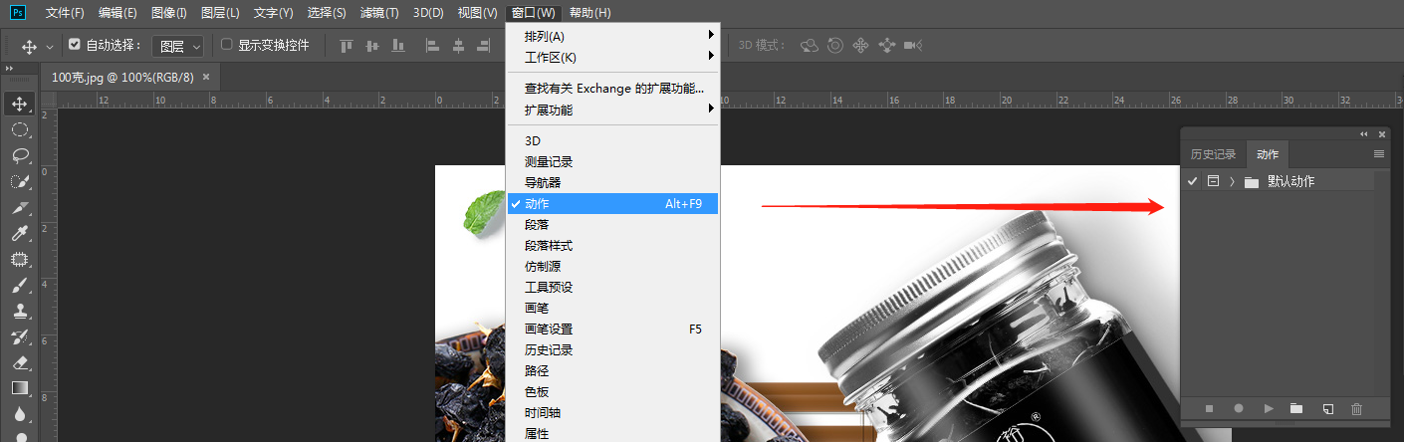1404x442 pixels.
Task: Click the 3D rotate mode icon
Action: point(810,46)
